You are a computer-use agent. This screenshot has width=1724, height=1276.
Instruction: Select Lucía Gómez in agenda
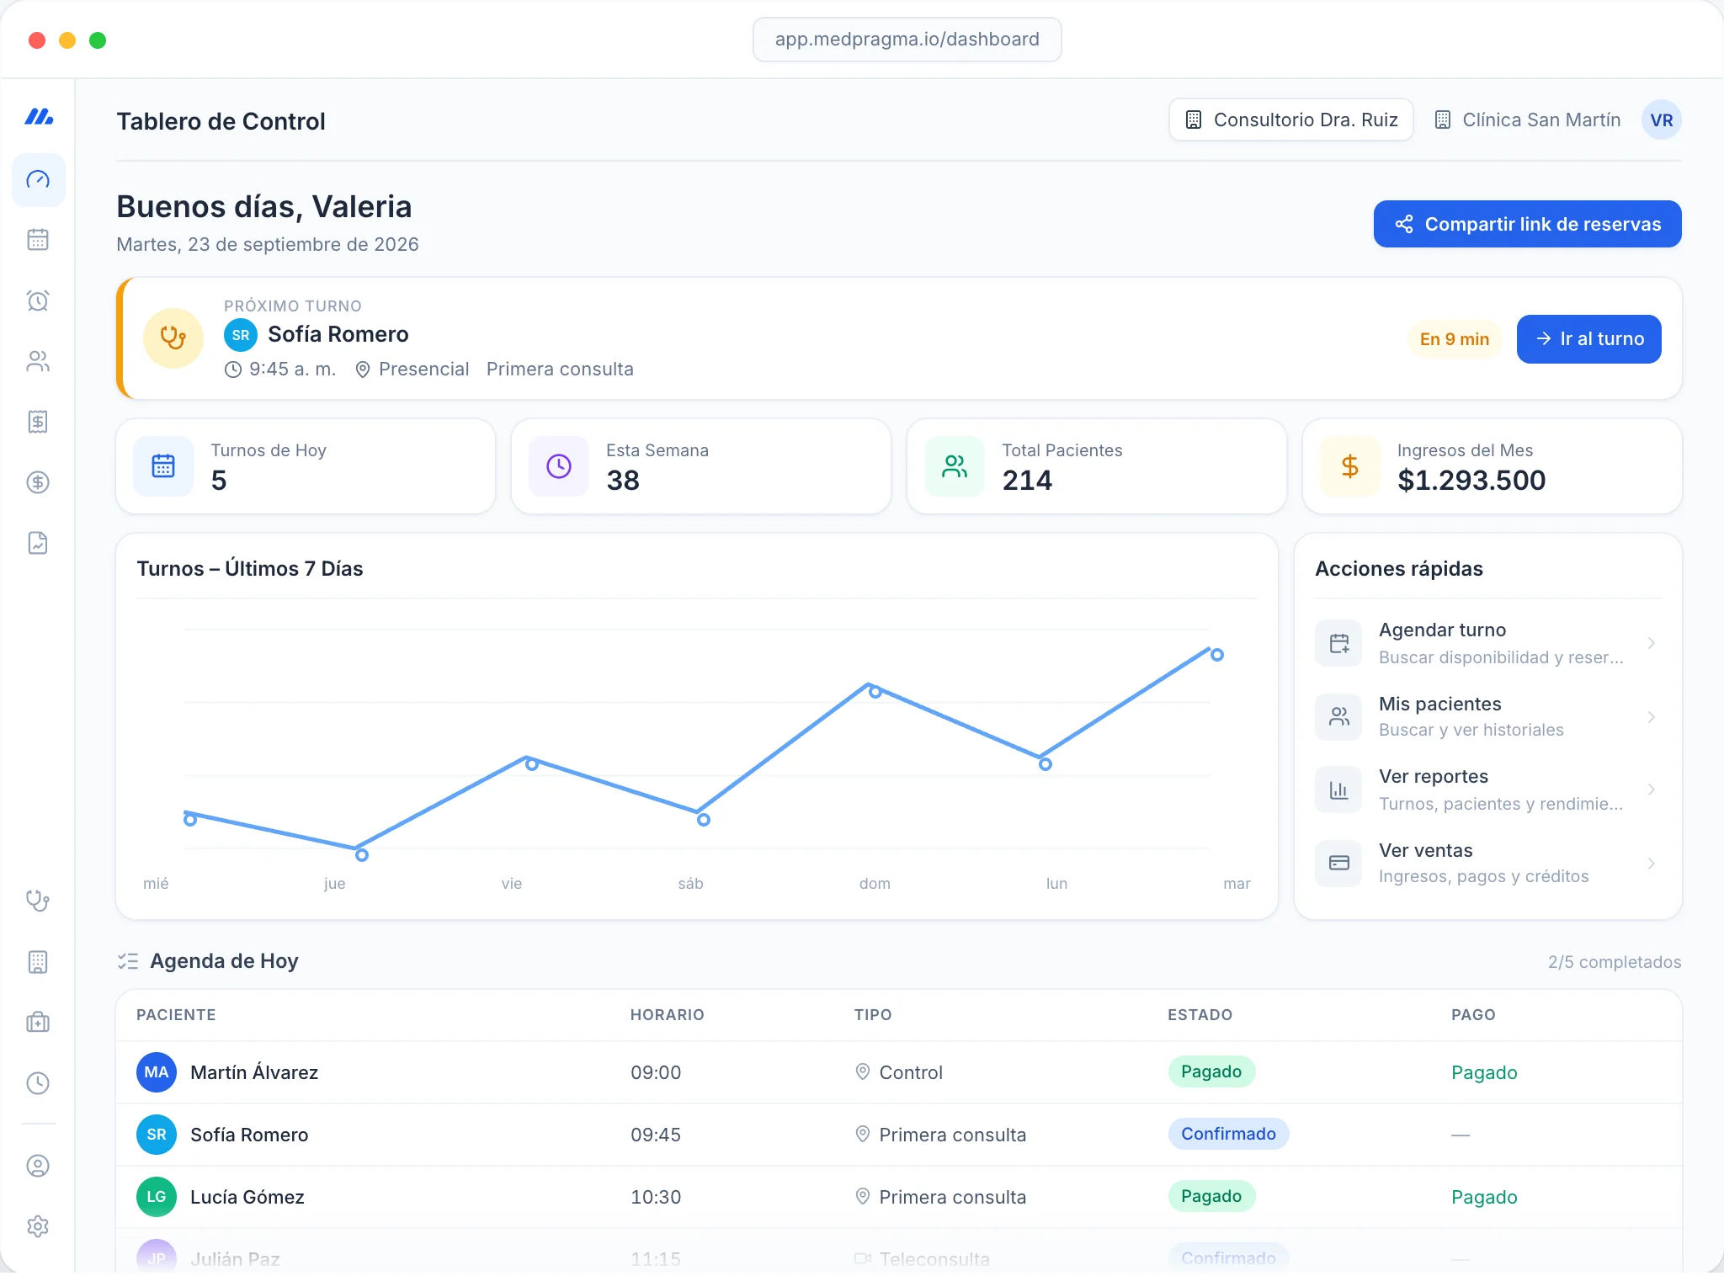pyautogui.click(x=247, y=1197)
